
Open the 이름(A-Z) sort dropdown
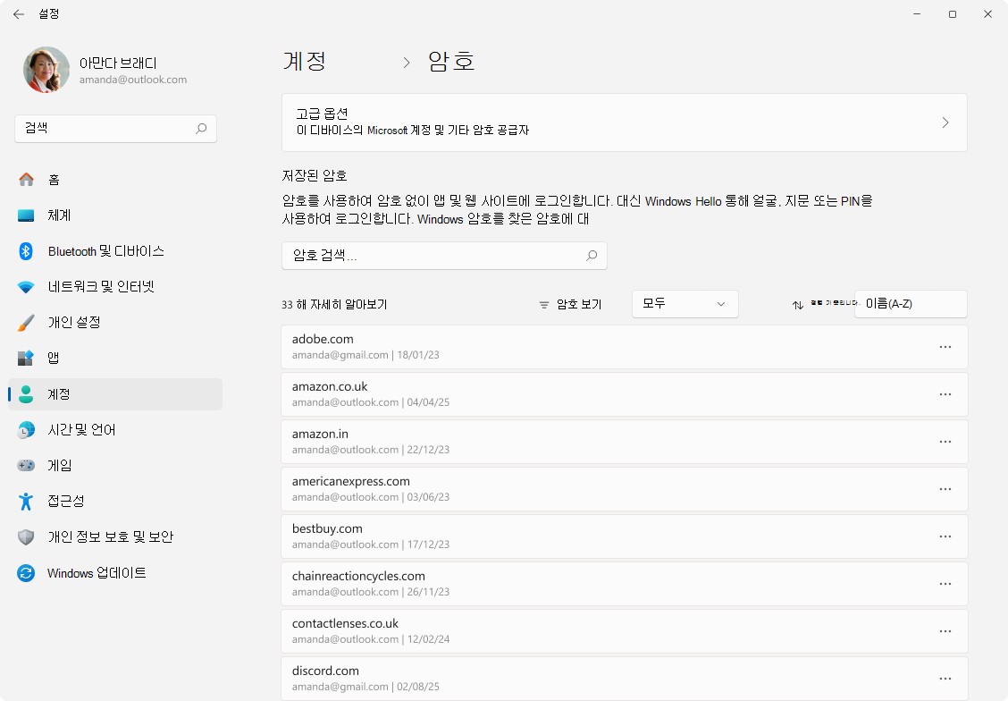coord(911,304)
